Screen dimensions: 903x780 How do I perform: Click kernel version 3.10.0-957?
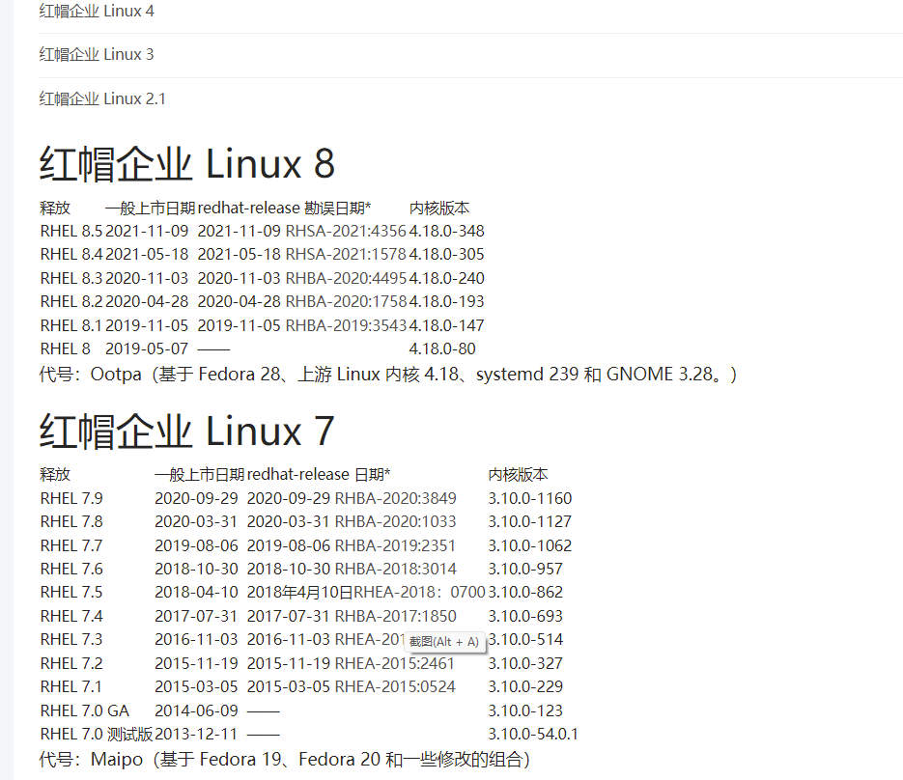(525, 569)
